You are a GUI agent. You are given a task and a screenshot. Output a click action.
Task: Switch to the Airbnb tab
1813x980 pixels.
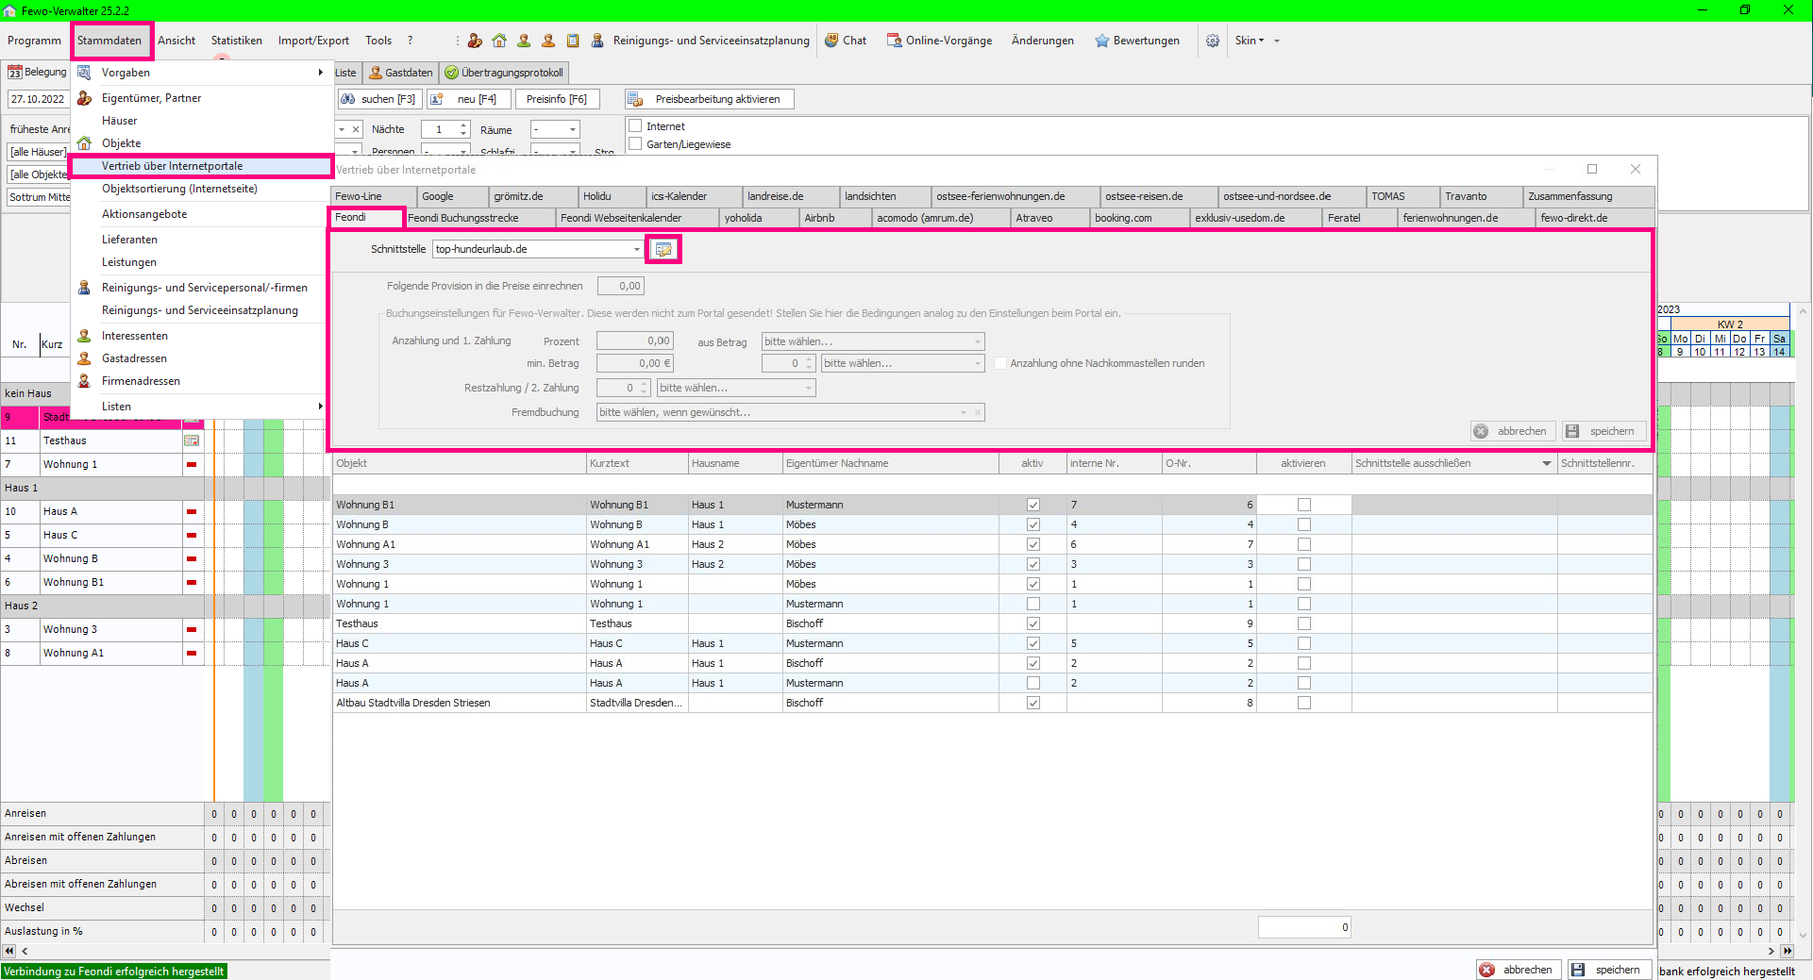coord(836,218)
